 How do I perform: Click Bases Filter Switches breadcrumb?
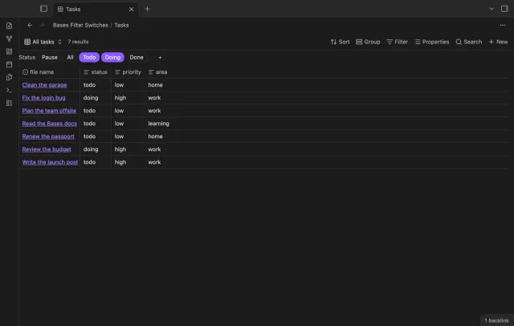[x=80, y=25]
